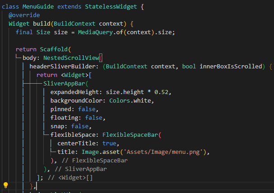Click 'MediaQuery' in the size declaration

95,32
